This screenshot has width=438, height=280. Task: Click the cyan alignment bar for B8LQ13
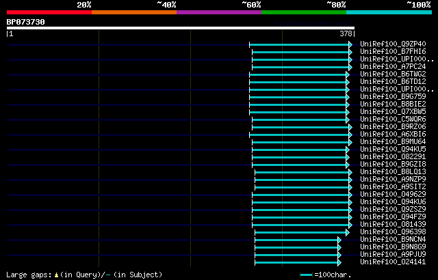302,173
